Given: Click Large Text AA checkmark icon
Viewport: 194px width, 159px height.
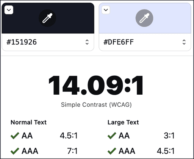Looking at the screenshot, I should (x=112, y=136).
